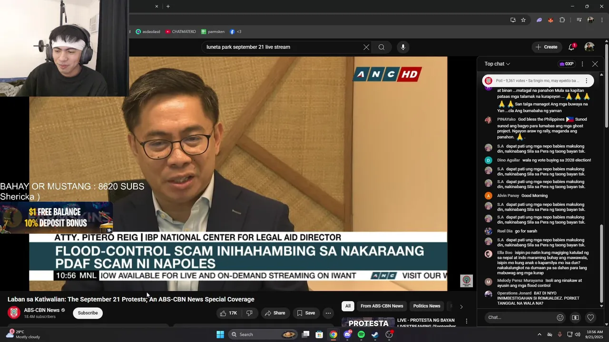This screenshot has width=609, height=342.
Task: Click the Create button
Action: point(546,47)
